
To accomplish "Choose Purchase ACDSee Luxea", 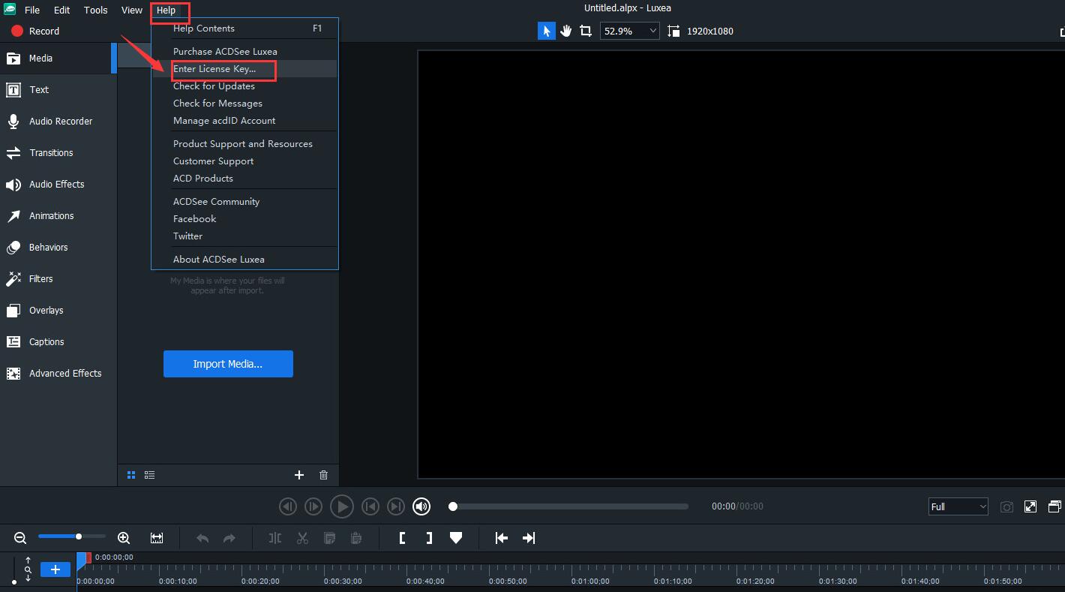I will pos(244,51).
